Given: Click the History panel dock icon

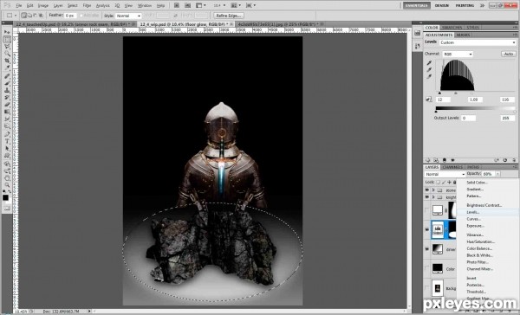Looking at the screenshot, I should [x=417, y=33].
